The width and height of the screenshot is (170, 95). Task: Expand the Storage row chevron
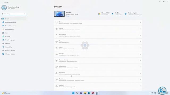tap(140, 54)
